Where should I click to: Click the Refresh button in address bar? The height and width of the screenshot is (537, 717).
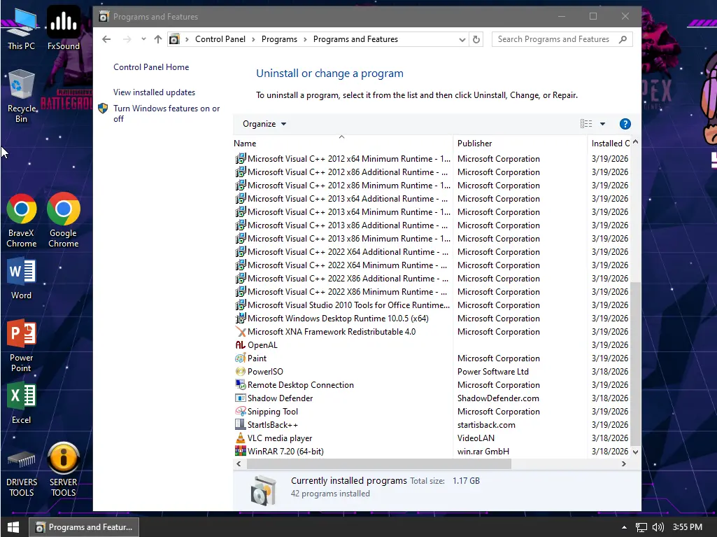[476, 39]
